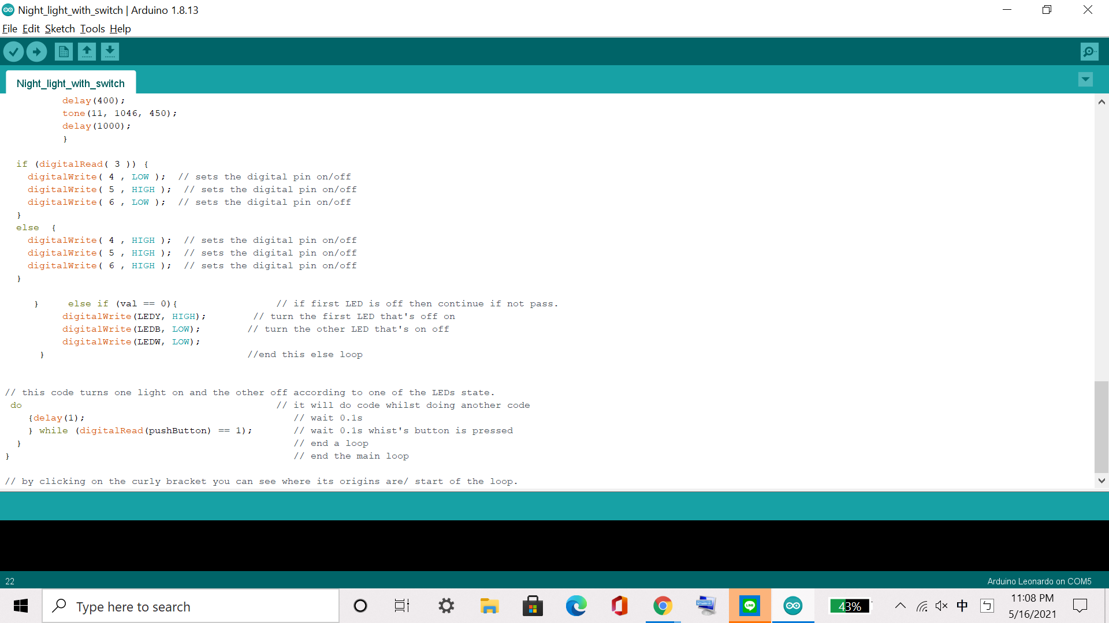This screenshot has height=623, width=1109.
Task: Click the else if (val == 0) line
Action: click(122, 303)
